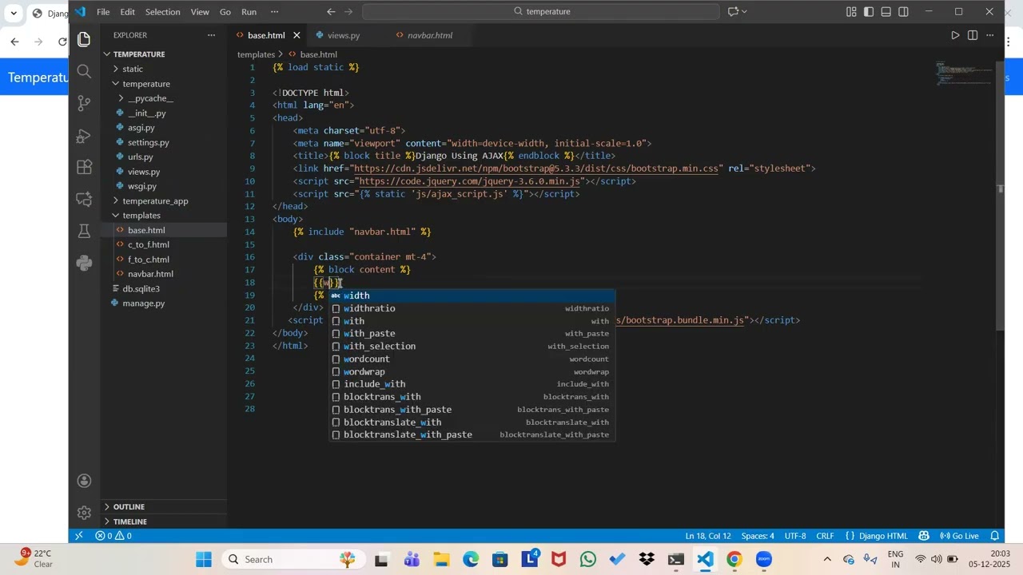Open Explorer Views and More Actions ellipsis
The width and height of the screenshot is (1023, 575).
click(211, 35)
